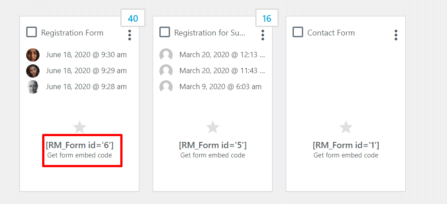Click star icon on Registration for Su... card

(213, 127)
